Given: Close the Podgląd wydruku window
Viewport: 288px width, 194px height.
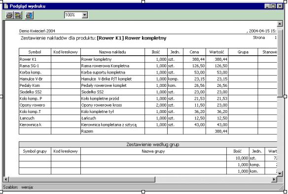Looking at the screenshot, I should pyautogui.click(x=280, y=6).
